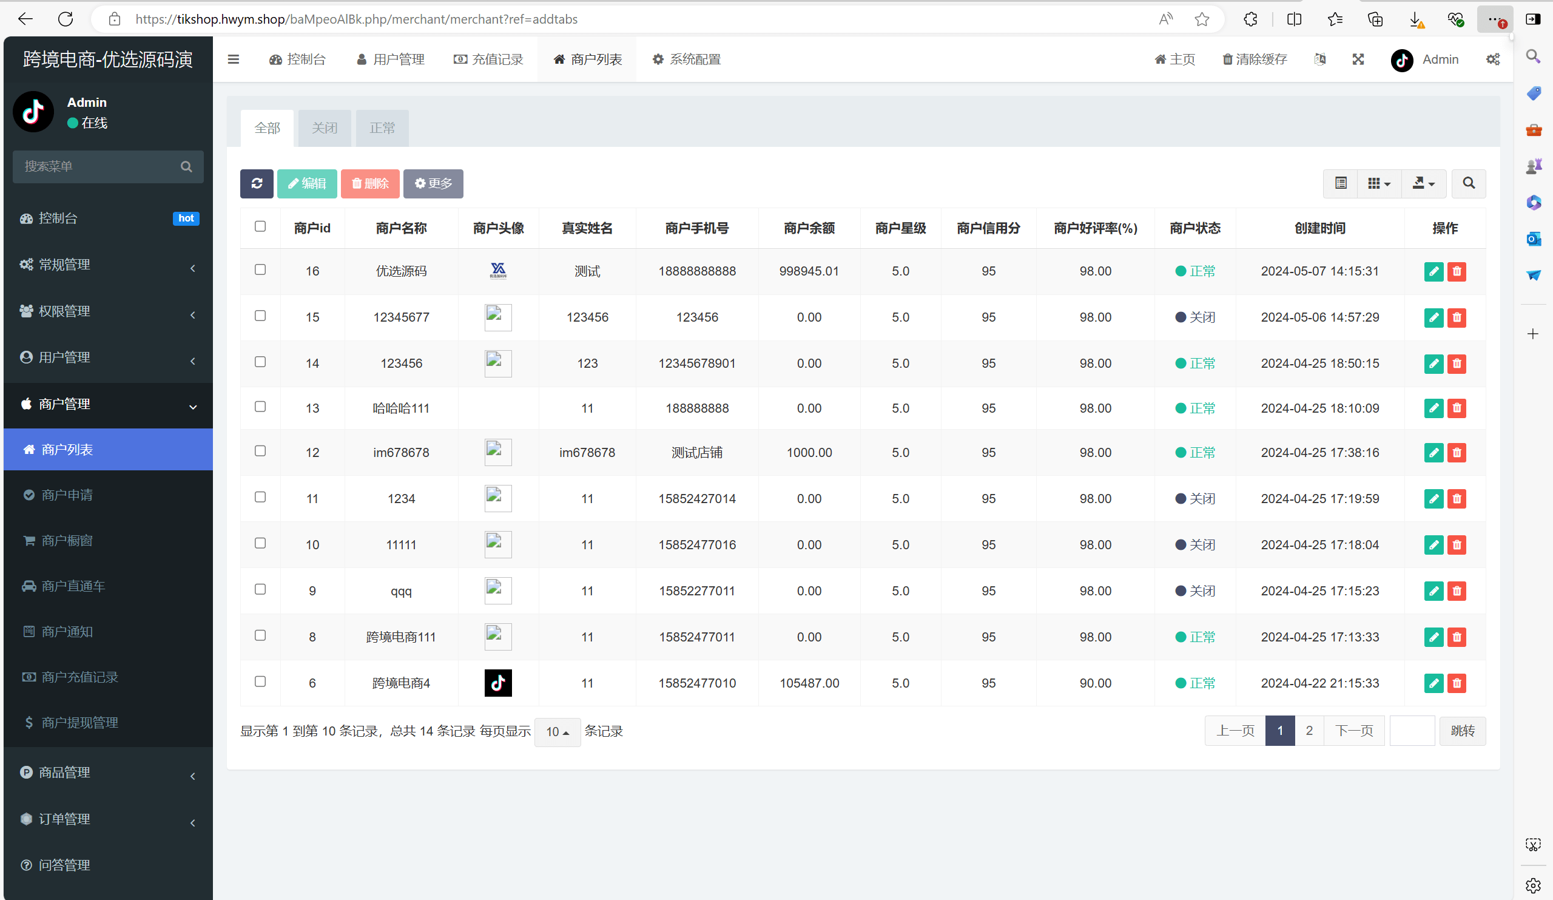Click the red delete icon for merchant 16
The width and height of the screenshot is (1553, 900).
(1457, 271)
